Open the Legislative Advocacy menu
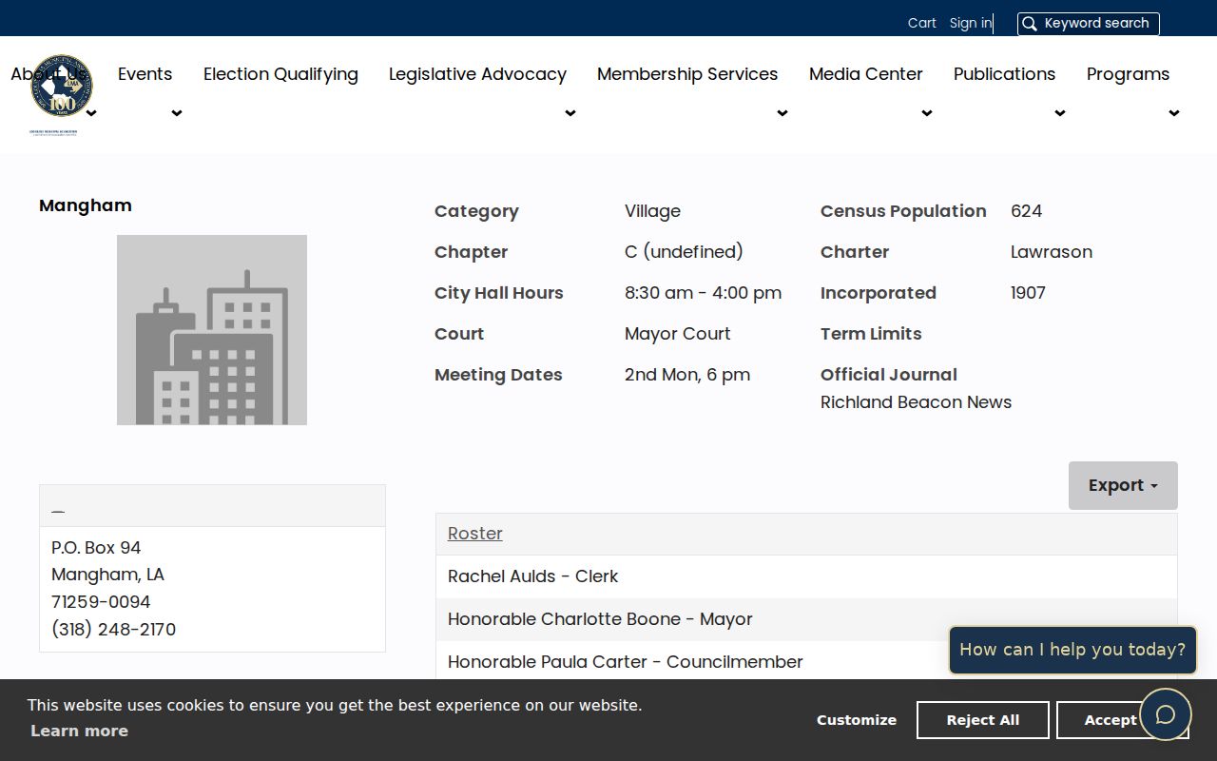 tap(477, 74)
